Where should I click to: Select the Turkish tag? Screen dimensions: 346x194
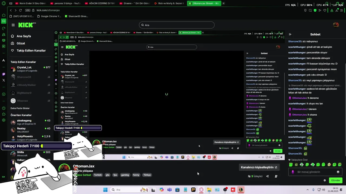[x=98, y=175]
